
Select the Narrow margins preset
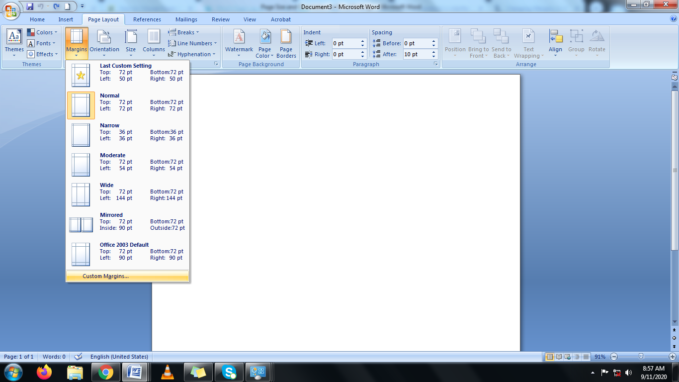(127, 135)
